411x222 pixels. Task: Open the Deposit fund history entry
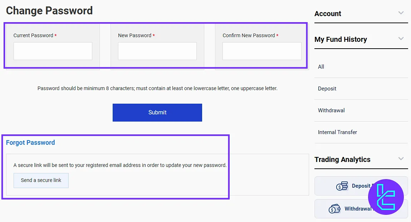coord(327,89)
